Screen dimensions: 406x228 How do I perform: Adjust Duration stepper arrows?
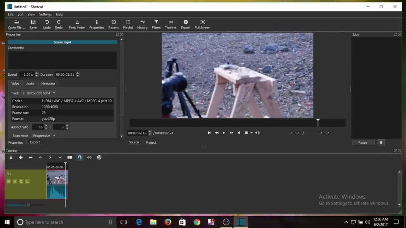point(77,74)
